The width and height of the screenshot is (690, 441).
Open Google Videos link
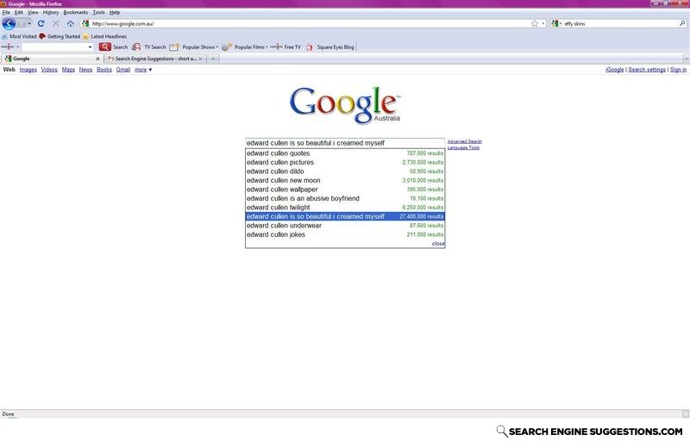point(49,70)
